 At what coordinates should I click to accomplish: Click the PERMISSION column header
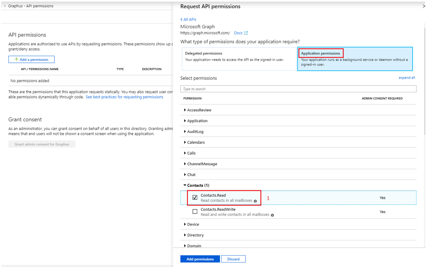point(192,98)
